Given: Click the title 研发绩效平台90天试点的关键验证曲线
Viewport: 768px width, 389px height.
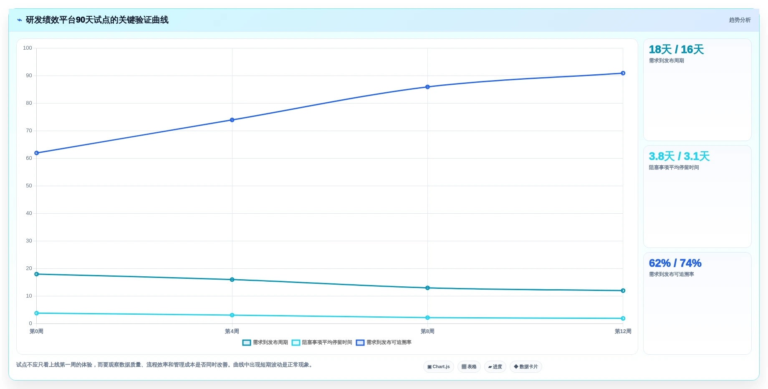Looking at the screenshot, I should pyautogui.click(x=97, y=20).
